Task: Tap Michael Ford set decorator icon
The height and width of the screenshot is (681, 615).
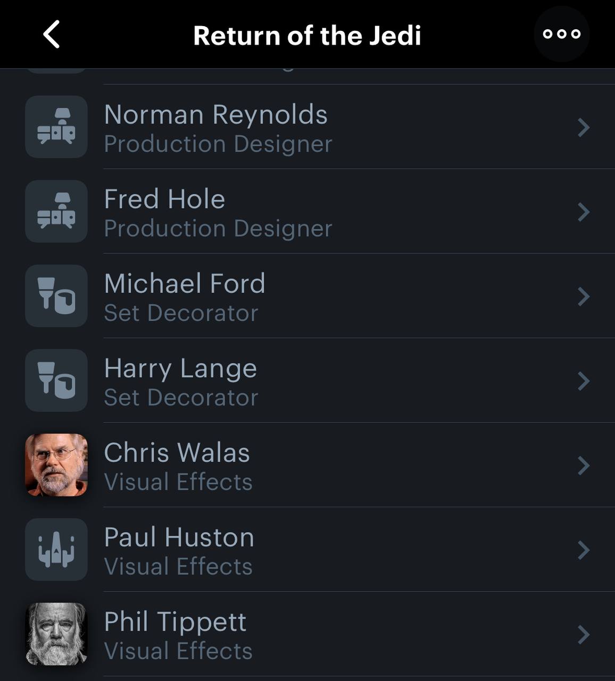Action: tap(56, 296)
